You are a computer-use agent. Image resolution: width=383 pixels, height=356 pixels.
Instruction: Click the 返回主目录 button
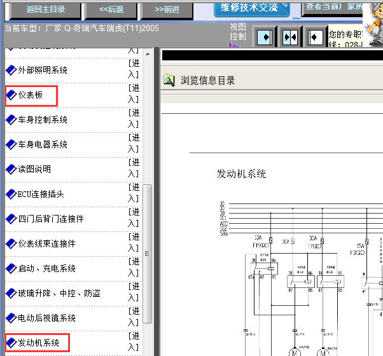click(x=45, y=10)
